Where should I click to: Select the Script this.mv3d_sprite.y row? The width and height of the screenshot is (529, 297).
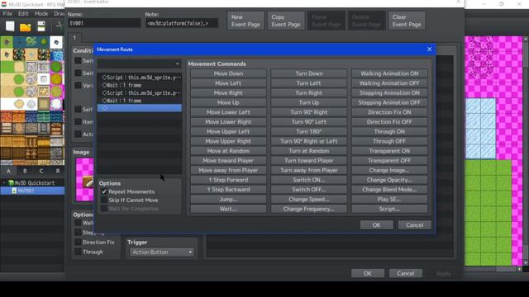coord(140,77)
